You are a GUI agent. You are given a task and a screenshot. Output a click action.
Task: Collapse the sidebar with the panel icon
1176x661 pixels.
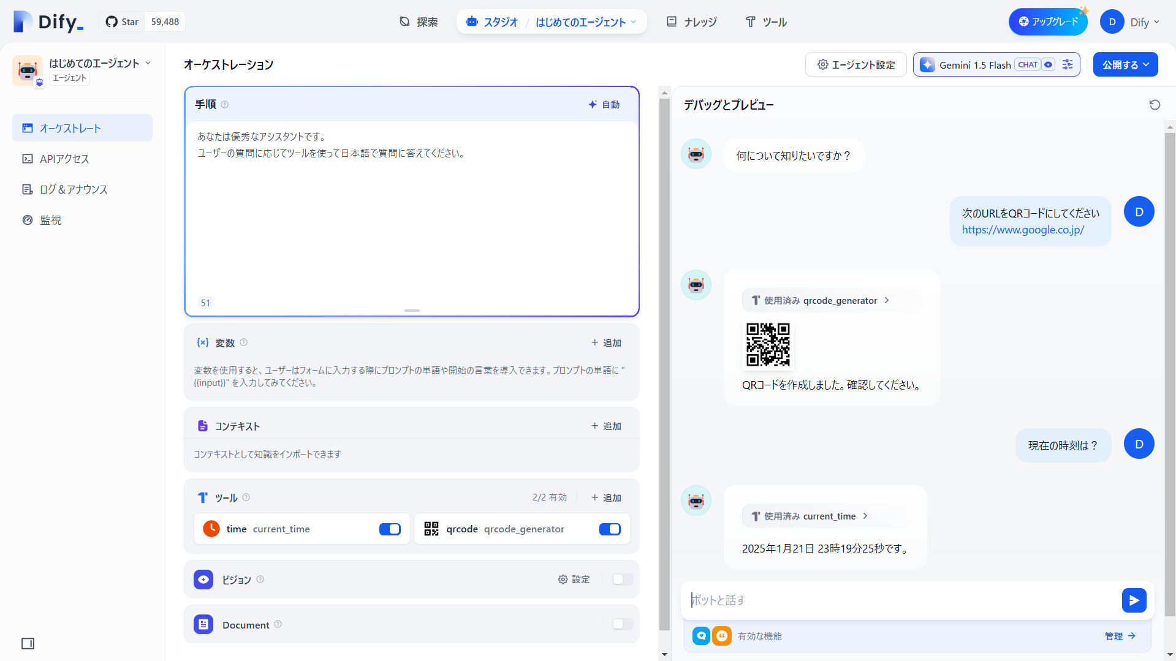point(28,643)
